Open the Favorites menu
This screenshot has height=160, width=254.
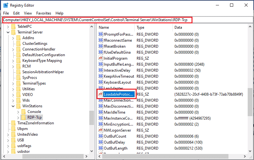pyautogui.click(x=44, y=13)
